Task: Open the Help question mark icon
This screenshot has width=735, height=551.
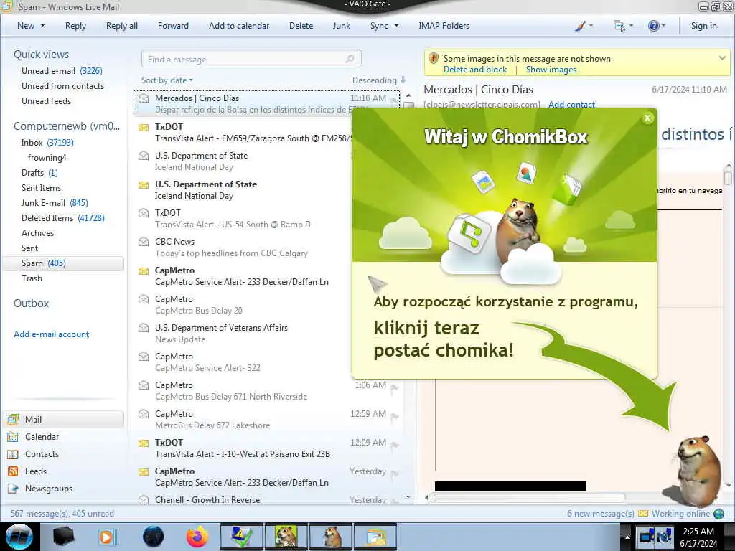Action: click(x=653, y=26)
